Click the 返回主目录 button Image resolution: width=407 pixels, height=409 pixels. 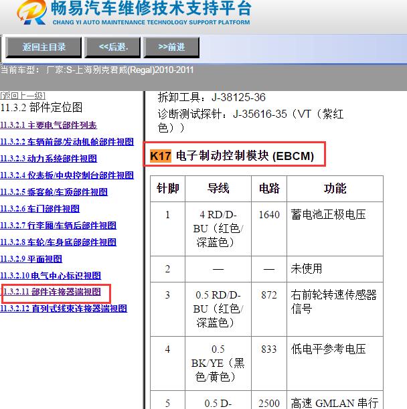coord(44,48)
